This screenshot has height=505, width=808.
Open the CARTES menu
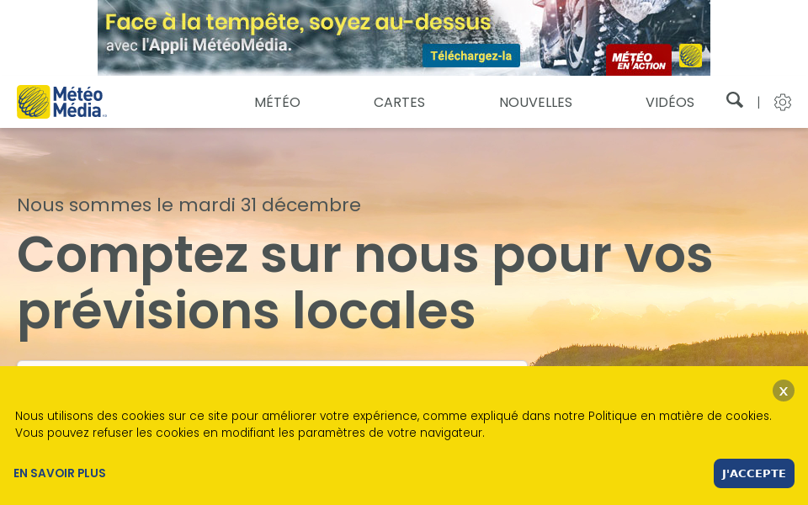coord(399,102)
